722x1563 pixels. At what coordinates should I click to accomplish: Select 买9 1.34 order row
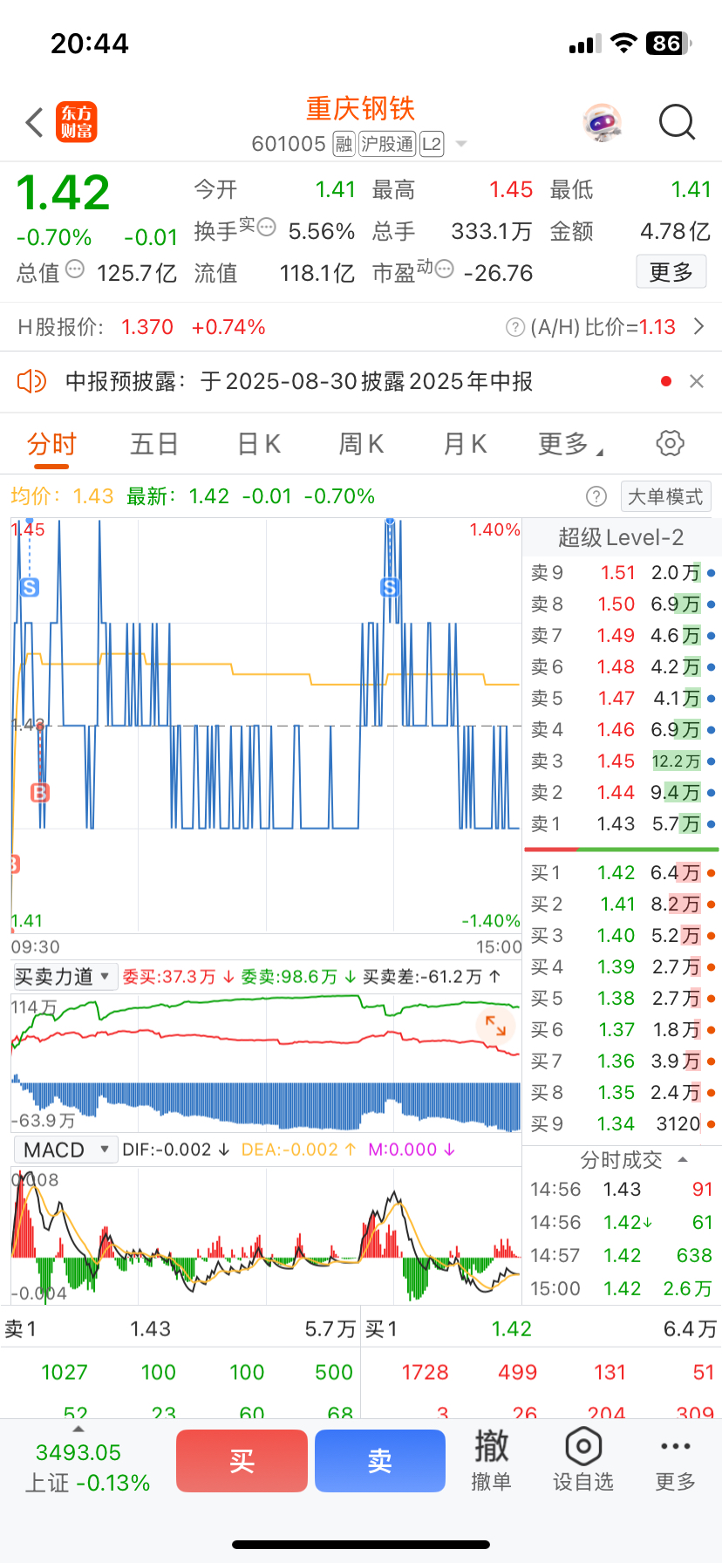tap(623, 1124)
